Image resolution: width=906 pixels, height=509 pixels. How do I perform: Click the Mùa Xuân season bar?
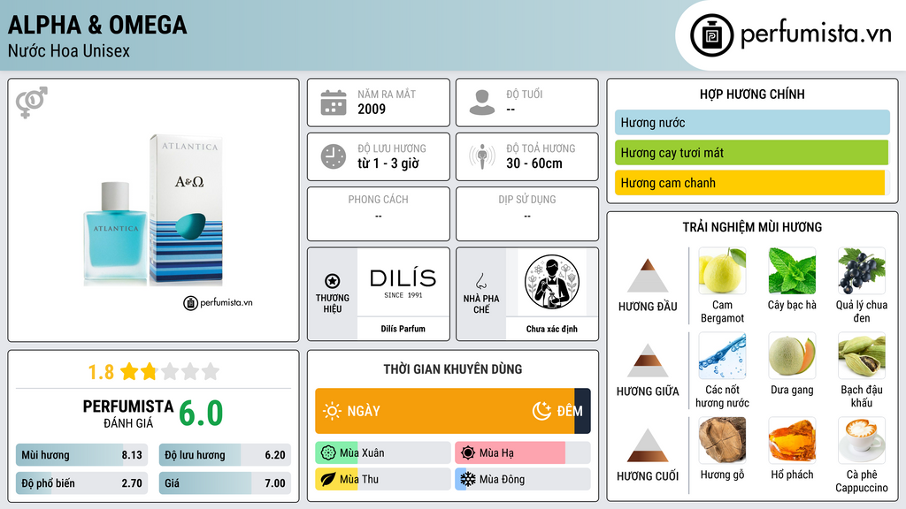click(x=383, y=453)
